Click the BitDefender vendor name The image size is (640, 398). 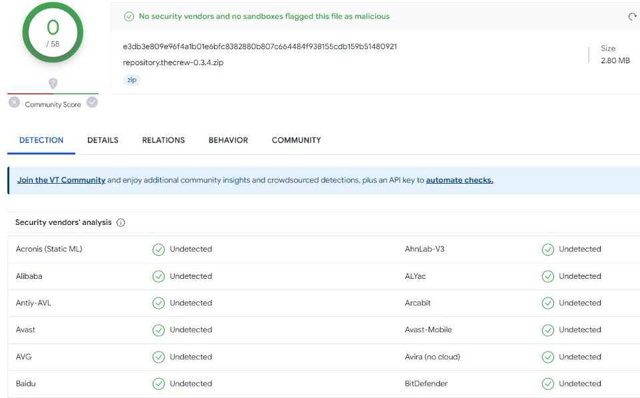pos(426,384)
